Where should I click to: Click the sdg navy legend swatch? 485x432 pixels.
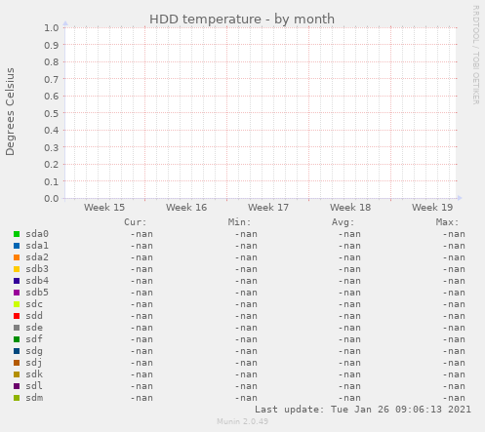[17, 351]
